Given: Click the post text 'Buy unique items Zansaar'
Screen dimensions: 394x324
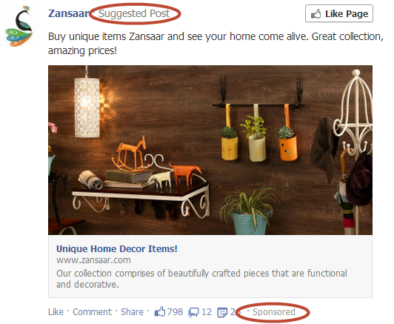Looking at the screenshot, I should (107, 37).
